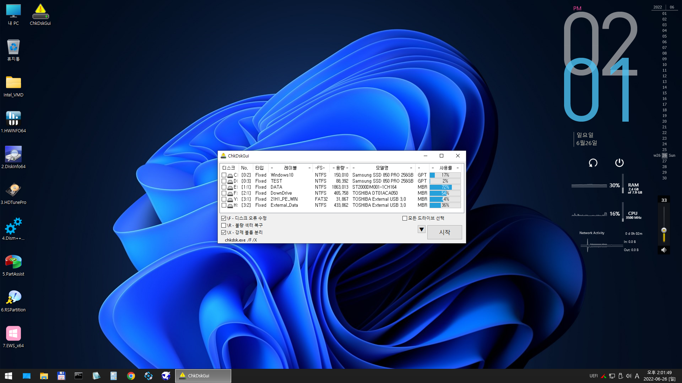Minimize the ChkDskGui window
Image resolution: width=682 pixels, height=383 pixels.
click(426, 156)
